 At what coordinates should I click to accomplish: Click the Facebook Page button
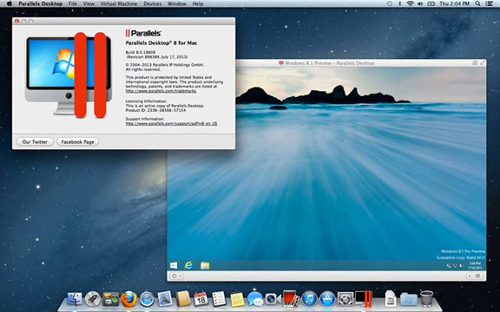click(x=77, y=141)
